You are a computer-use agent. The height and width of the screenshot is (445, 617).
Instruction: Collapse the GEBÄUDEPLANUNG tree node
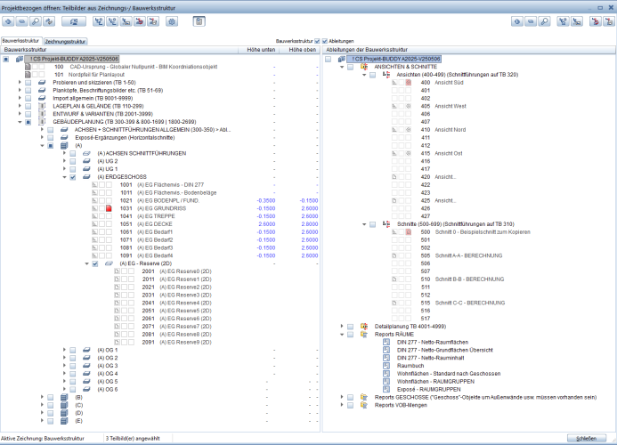click(x=20, y=122)
